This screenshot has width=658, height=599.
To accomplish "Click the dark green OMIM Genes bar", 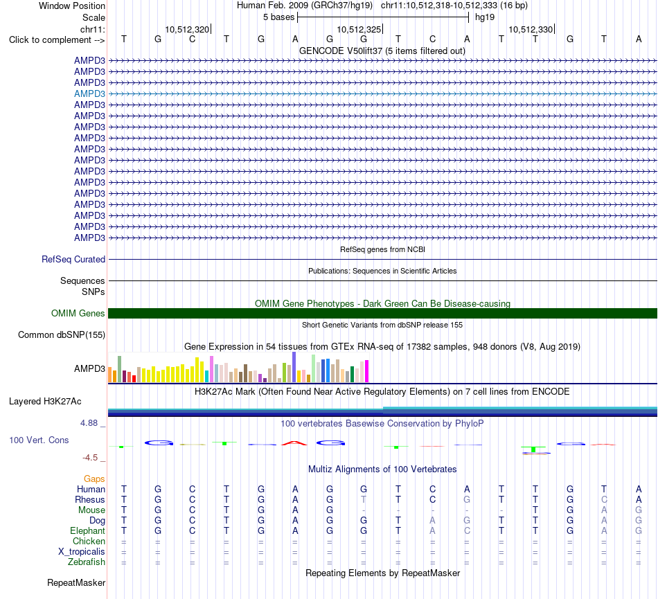I will tap(382, 313).
